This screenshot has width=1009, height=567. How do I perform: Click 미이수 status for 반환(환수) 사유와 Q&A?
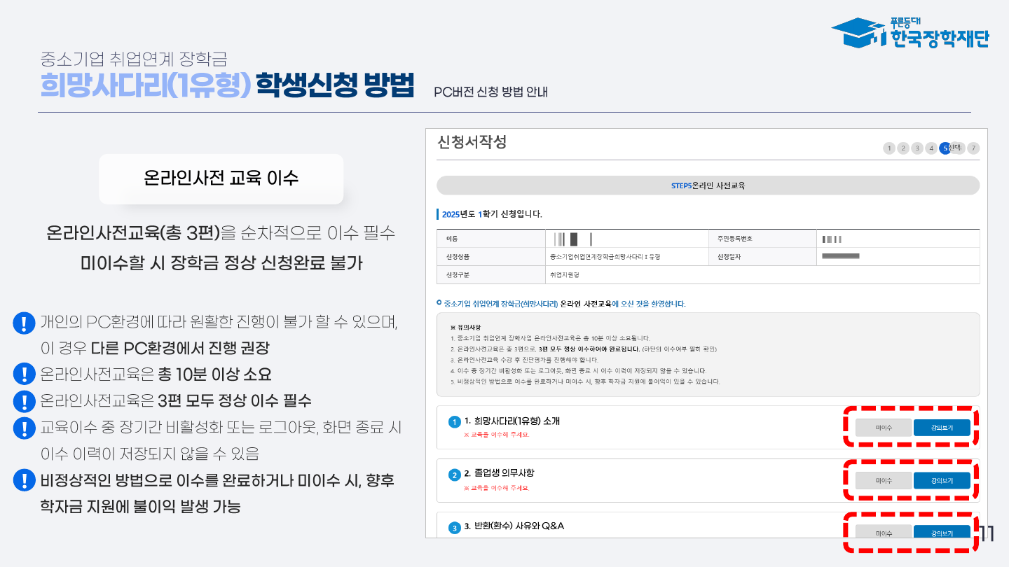[x=884, y=533]
